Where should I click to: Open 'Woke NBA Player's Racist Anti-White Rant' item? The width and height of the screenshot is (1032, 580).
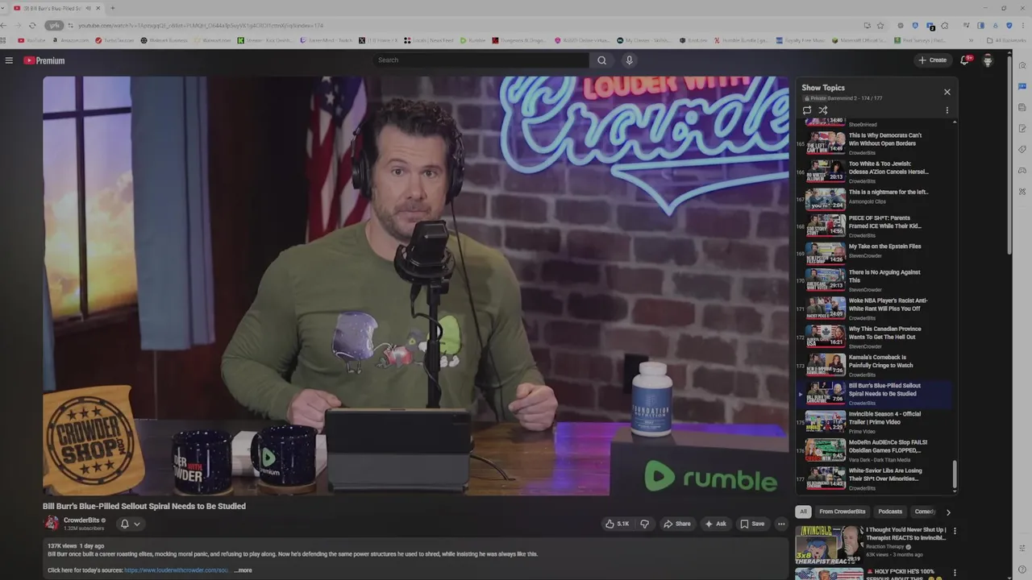point(875,309)
